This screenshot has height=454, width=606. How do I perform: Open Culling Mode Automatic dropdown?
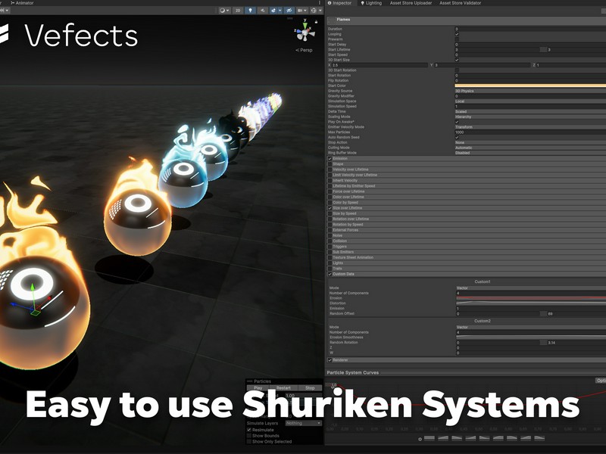point(530,148)
